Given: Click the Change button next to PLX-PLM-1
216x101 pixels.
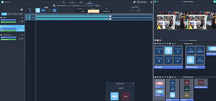Looking at the screenshot, I should click(x=97, y=6).
